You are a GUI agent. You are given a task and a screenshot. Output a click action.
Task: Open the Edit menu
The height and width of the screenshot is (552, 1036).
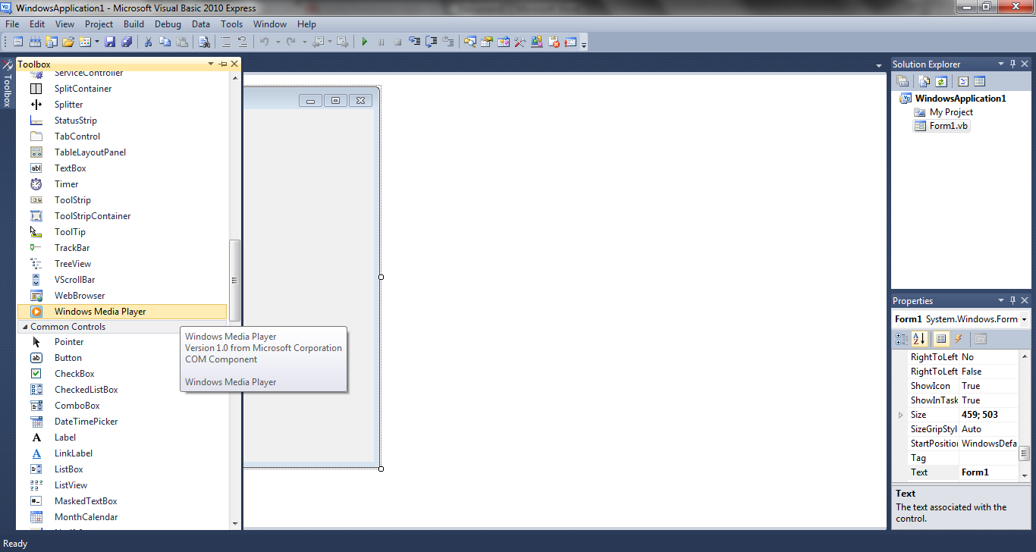(x=37, y=24)
